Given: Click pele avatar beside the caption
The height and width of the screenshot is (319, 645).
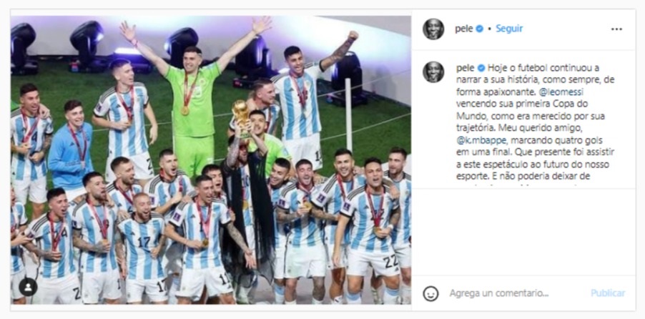Looking at the screenshot, I should coord(433,72).
